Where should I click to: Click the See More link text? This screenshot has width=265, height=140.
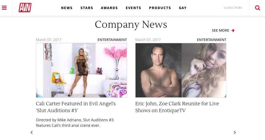(220, 31)
